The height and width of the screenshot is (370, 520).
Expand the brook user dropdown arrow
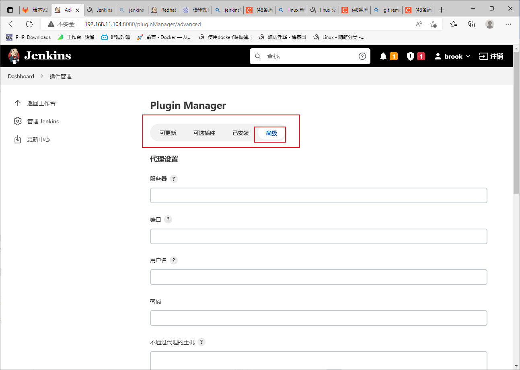[x=468, y=57]
